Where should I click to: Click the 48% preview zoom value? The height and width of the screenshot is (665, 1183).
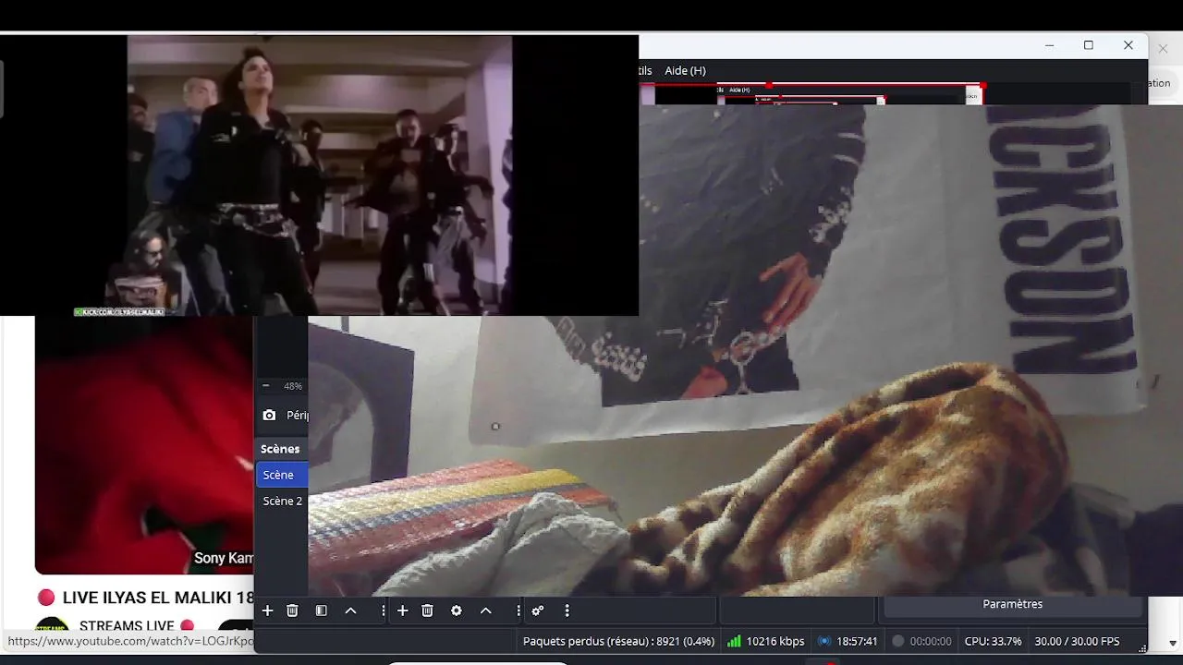point(293,386)
